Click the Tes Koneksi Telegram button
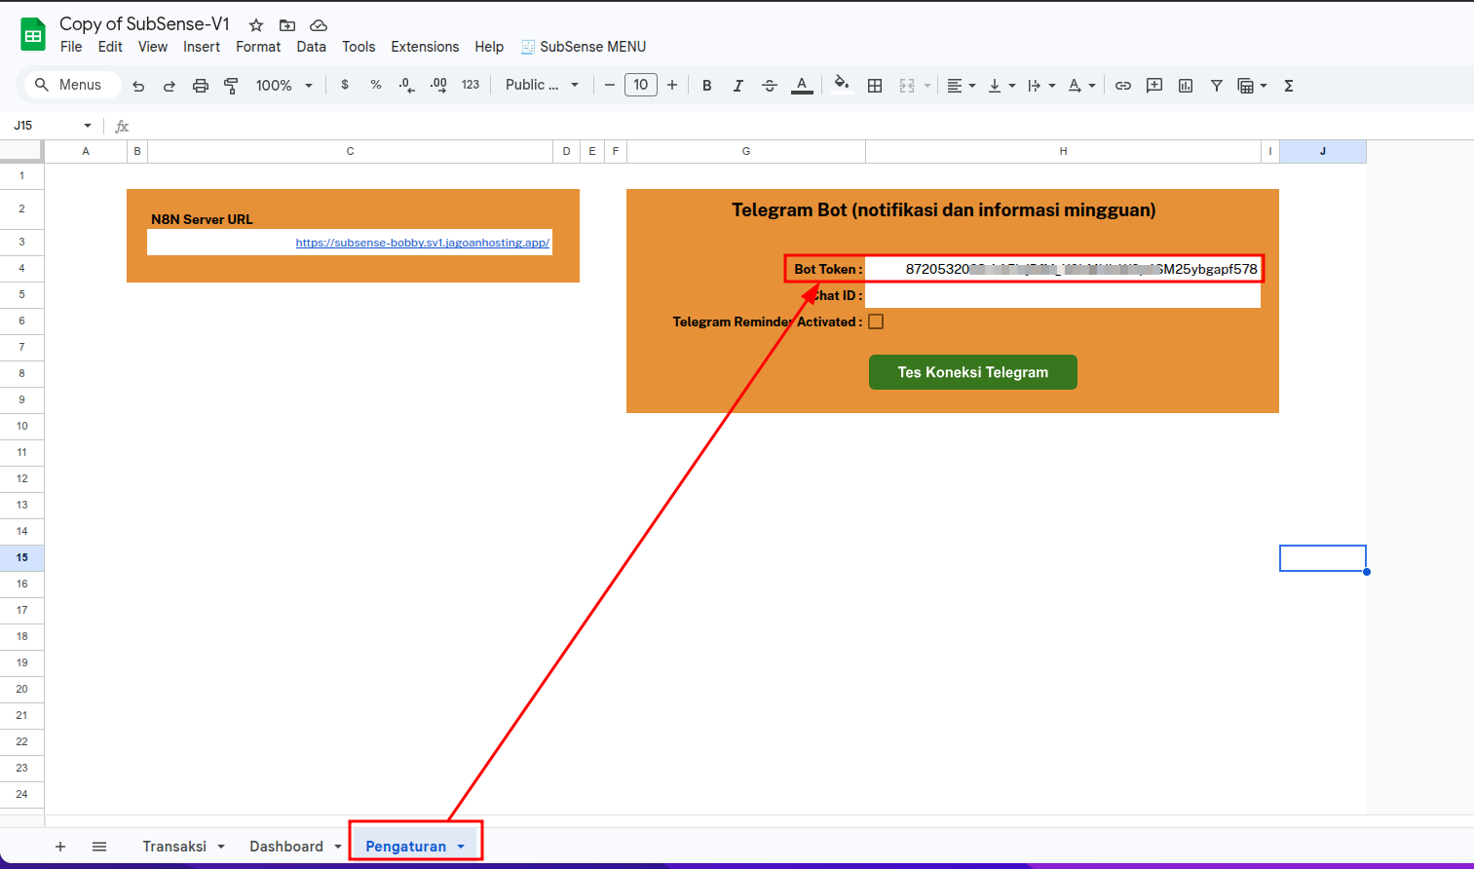Image resolution: width=1474 pixels, height=869 pixels. tap(972, 372)
